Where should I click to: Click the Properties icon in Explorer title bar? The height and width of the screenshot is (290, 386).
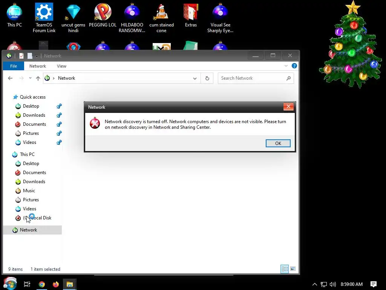[x=21, y=56]
